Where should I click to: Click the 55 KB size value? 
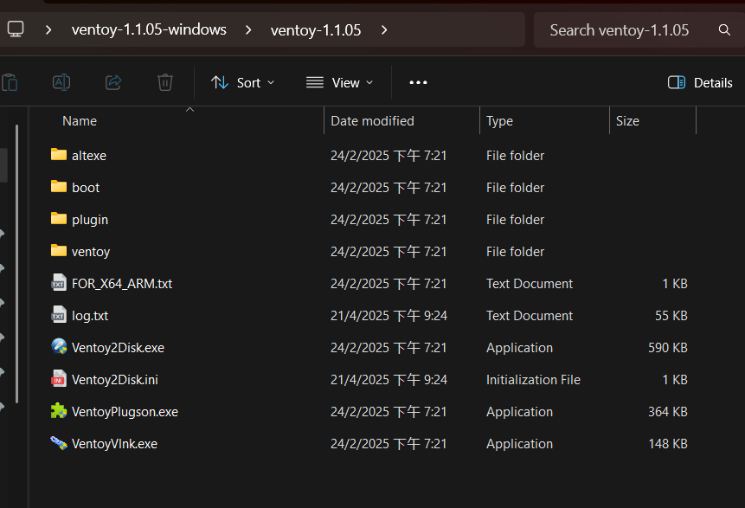[671, 316]
